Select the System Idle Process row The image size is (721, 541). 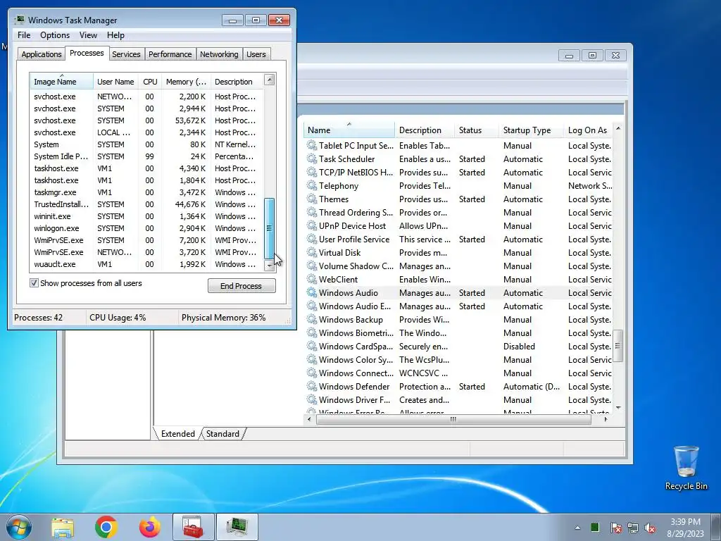[146, 156]
